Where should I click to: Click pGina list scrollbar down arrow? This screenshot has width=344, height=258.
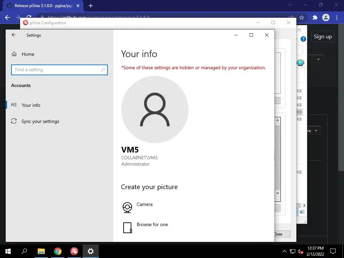(x=277, y=193)
